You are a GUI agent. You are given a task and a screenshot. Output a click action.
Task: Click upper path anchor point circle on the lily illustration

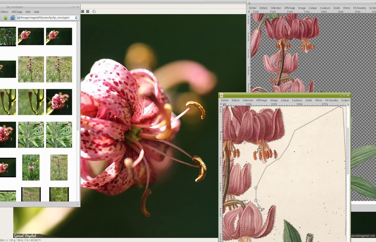256,188
